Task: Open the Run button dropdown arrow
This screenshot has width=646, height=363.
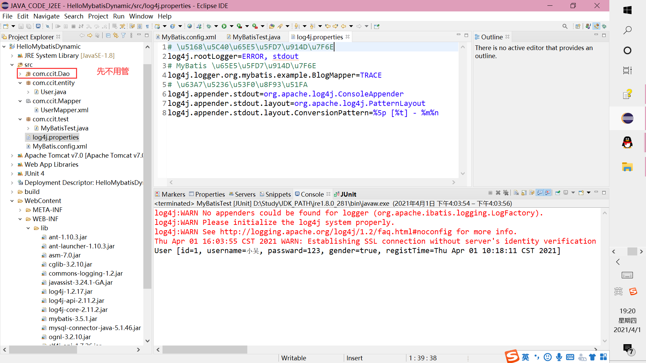Action: click(231, 26)
